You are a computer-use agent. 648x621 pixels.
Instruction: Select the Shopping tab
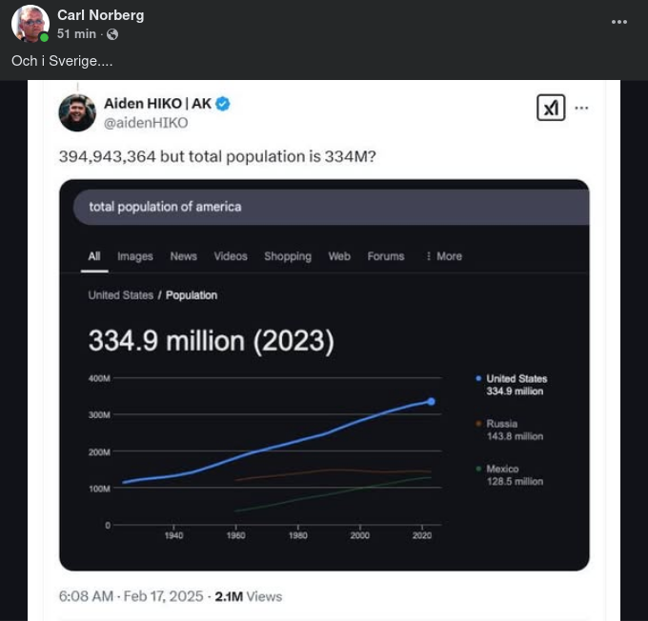click(x=288, y=256)
